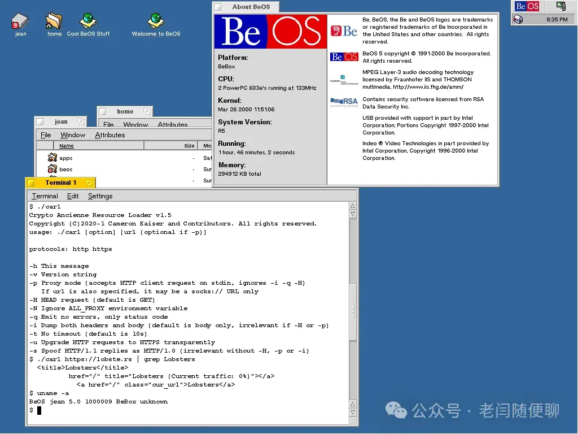The width and height of the screenshot is (578, 434).
Task: Focus the jean window title tab
Action: click(60, 121)
